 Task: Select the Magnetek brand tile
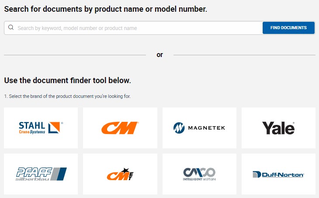(199, 128)
